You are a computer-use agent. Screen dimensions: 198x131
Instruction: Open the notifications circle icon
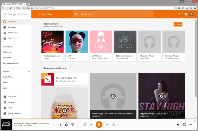186,14
